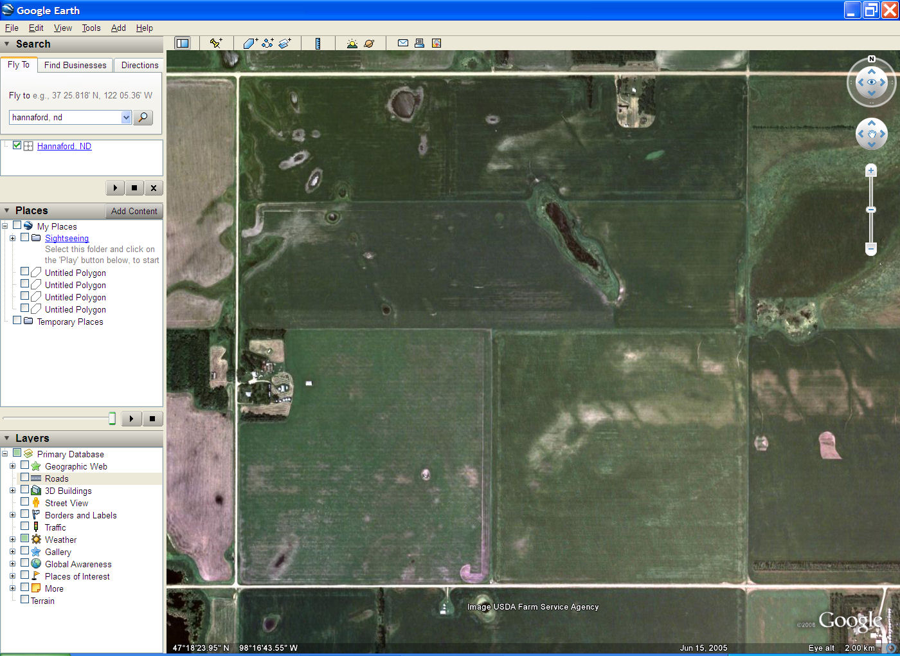Enable the Roads layer checkbox

[24, 478]
